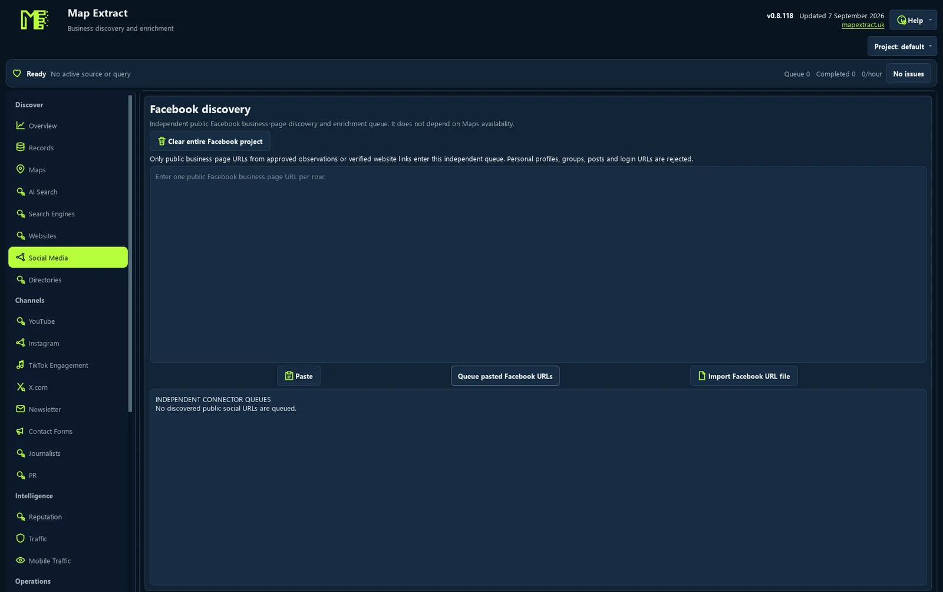The width and height of the screenshot is (943, 592).
Task: Open the Newsletter channel
Action: click(x=68, y=409)
